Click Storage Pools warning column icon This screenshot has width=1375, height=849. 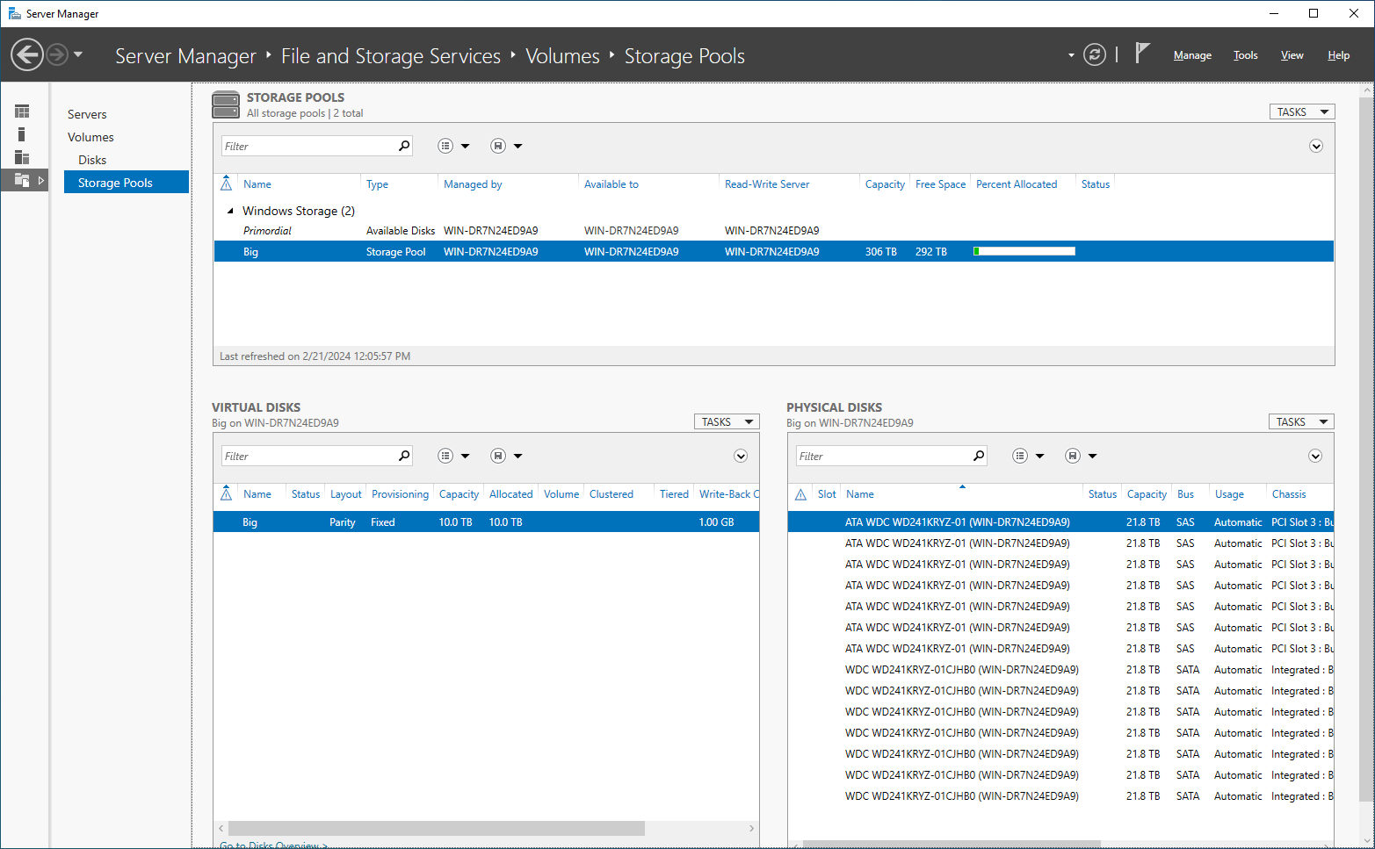pos(226,183)
